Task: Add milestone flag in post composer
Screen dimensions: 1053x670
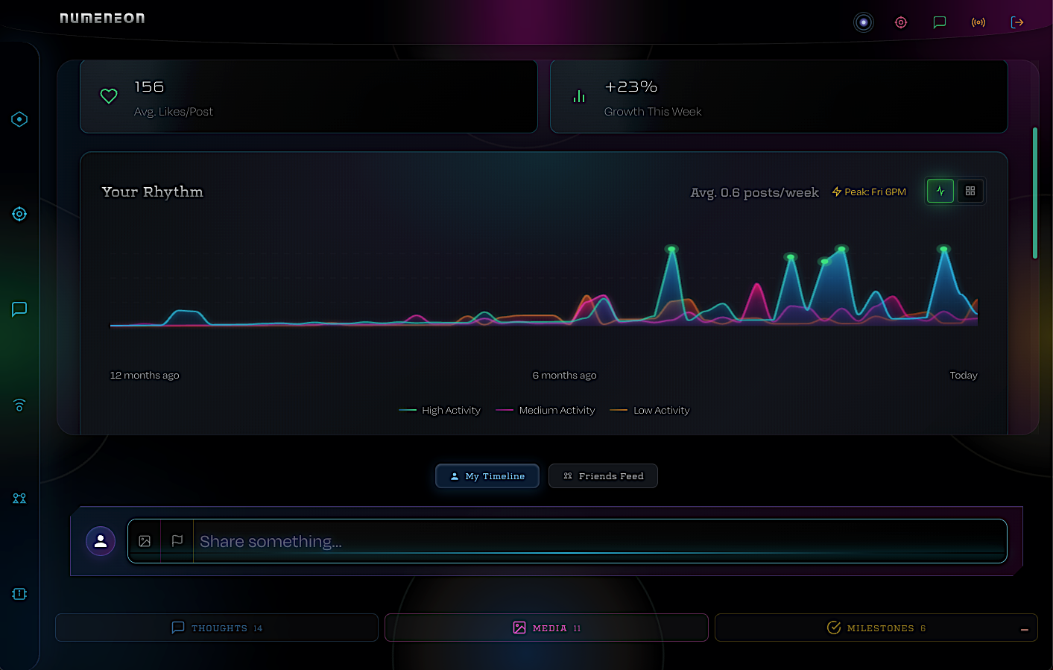Action: pos(177,541)
